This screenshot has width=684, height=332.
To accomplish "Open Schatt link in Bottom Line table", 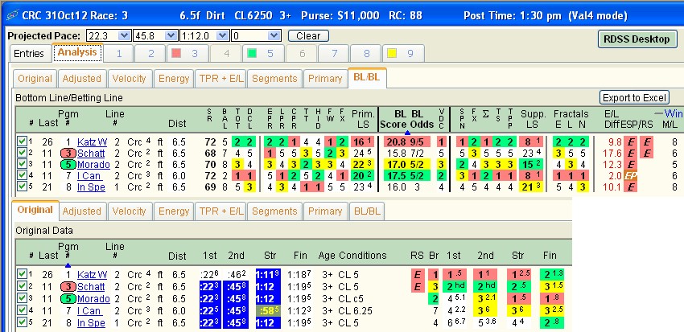I will tap(91, 153).
